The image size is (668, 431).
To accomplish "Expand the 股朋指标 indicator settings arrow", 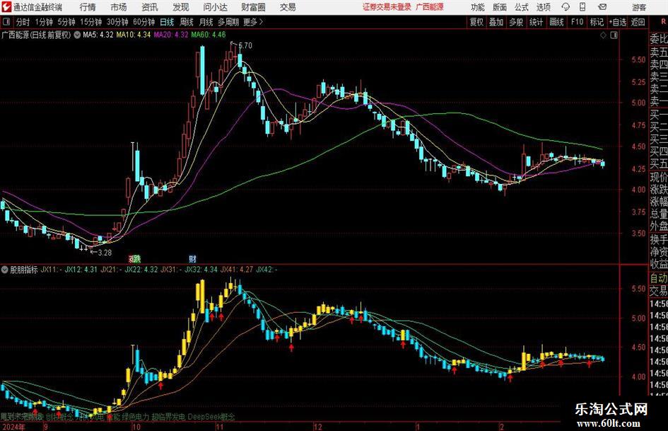I will click(x=5, y=270).
